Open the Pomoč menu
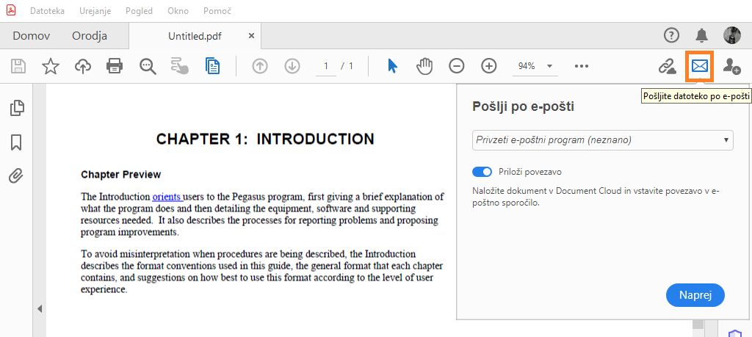Viewport: 752px width, 337px height. [x=217, y=10]
